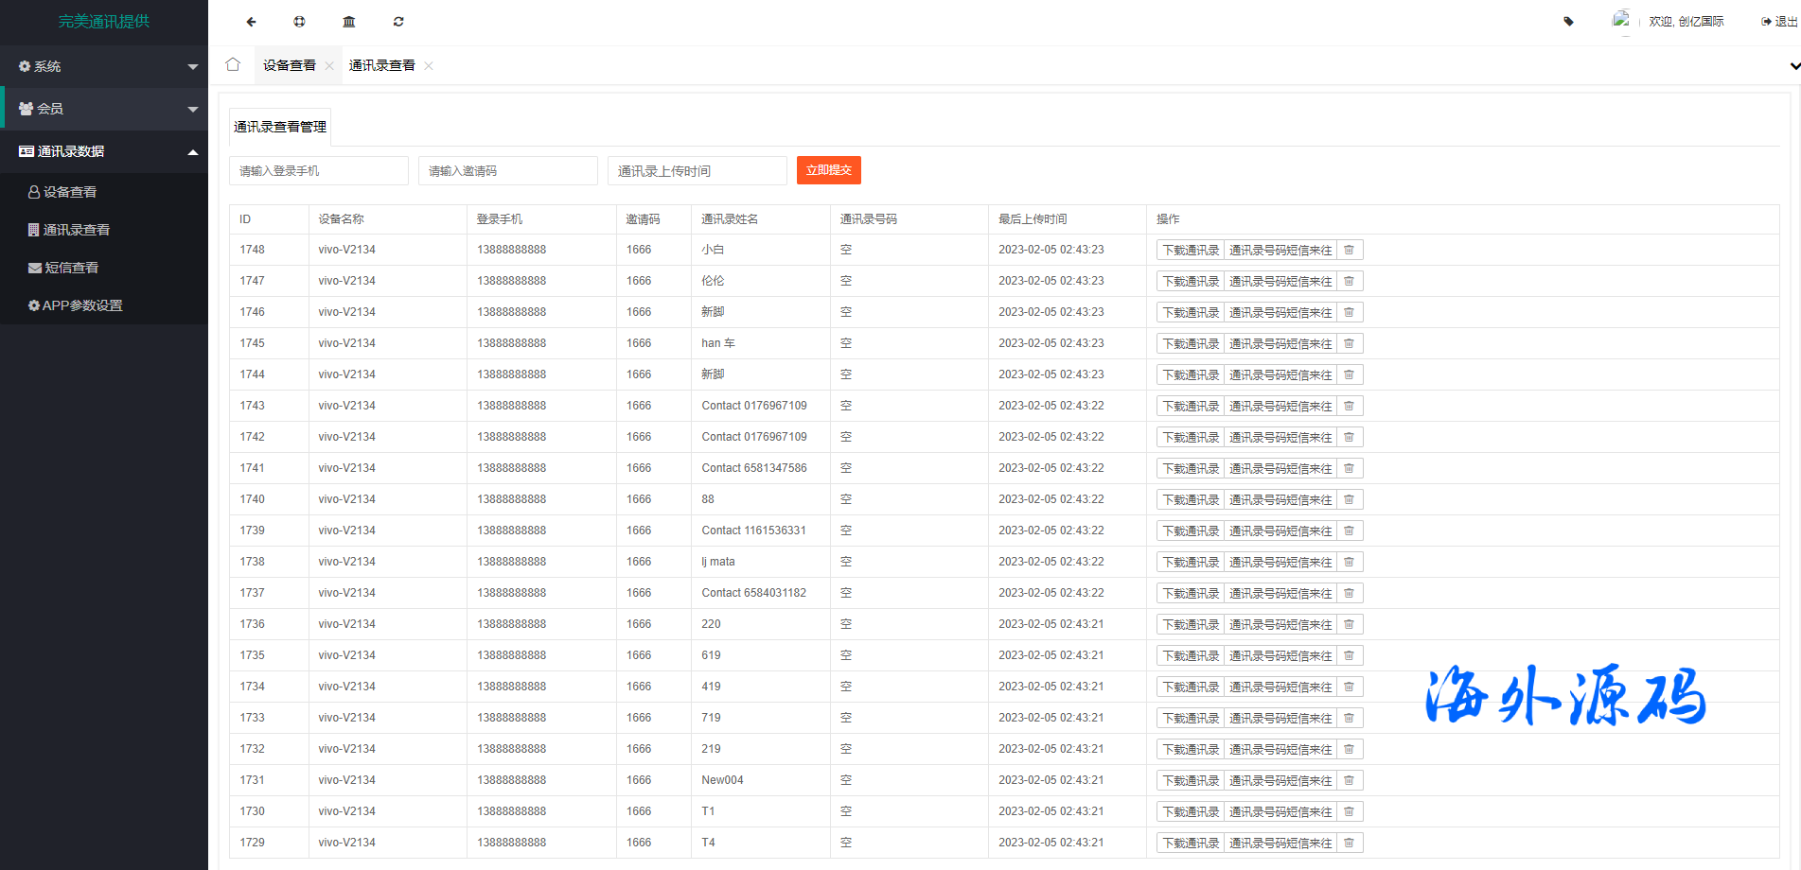This screenshot has width=1801, height=870.
Task: Open 短信查看 in the sidebar
Action: (71, 268)
